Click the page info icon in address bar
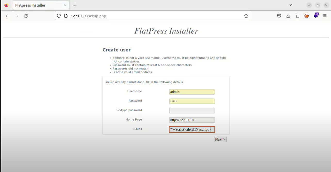This screenshot has width=331, height=172. (66, 16)
